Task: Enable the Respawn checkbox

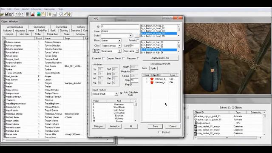Action: click(138, 58)
